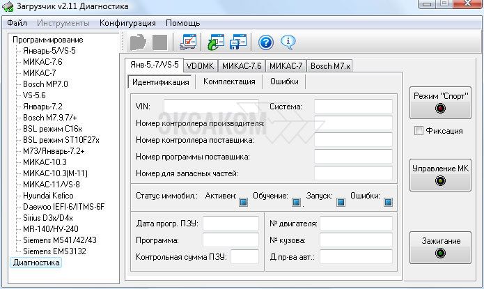
Task: Select Диагностика in the left tree
Action: tap(36, 263)
